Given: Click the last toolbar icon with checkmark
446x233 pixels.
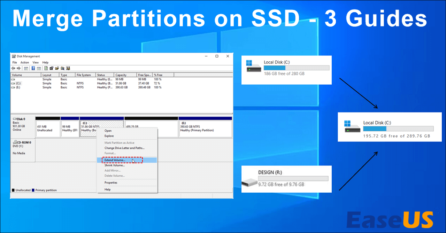Looking at the screenshot, I should coord(68,68).
